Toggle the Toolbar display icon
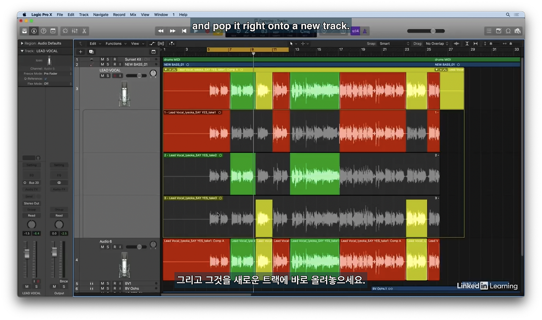The image size is (542, 320). click(53, 31)
